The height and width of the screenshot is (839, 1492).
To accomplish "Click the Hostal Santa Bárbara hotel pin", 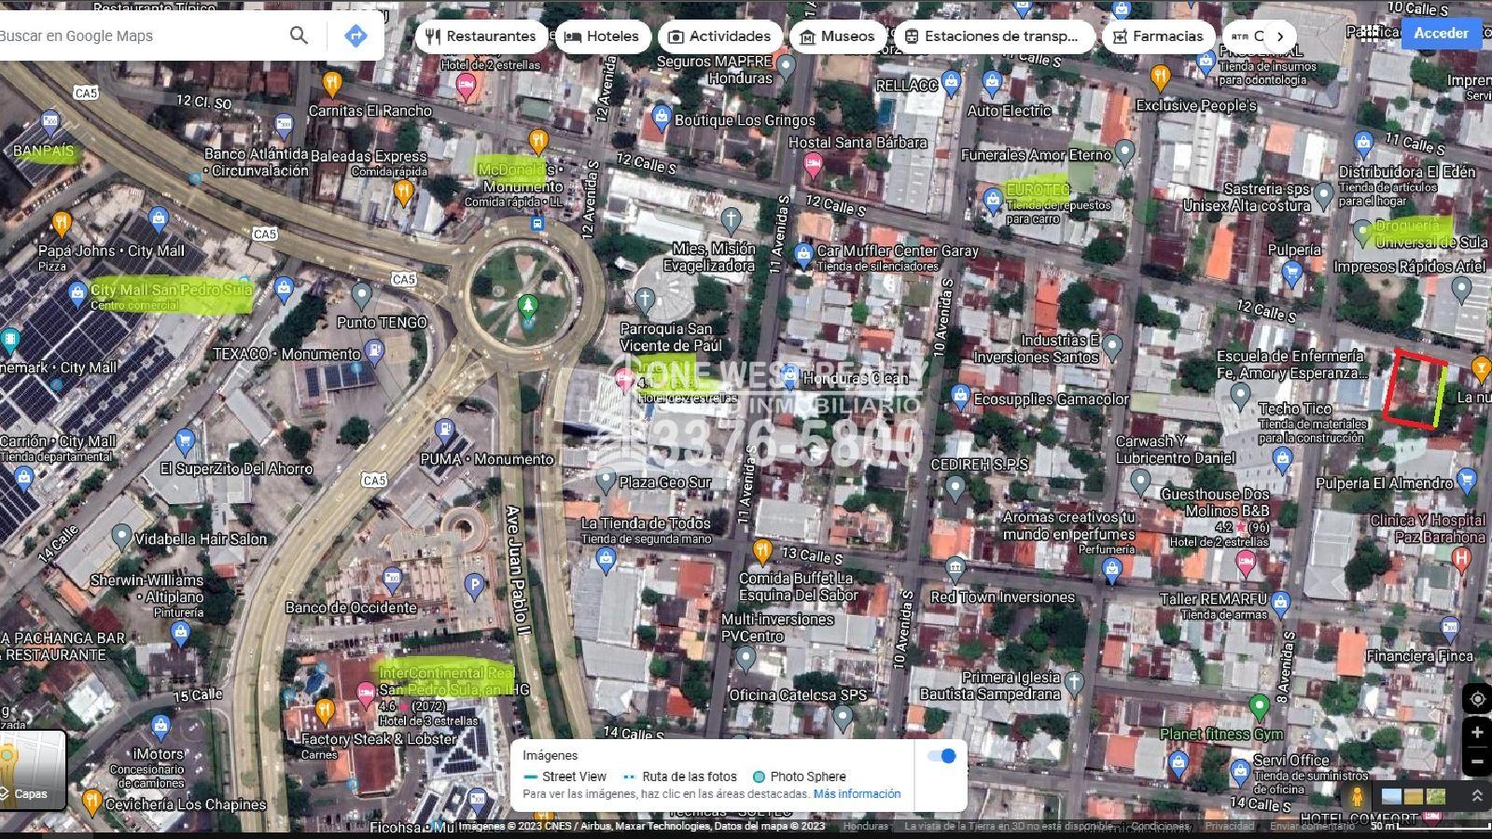I will [813, 166].
